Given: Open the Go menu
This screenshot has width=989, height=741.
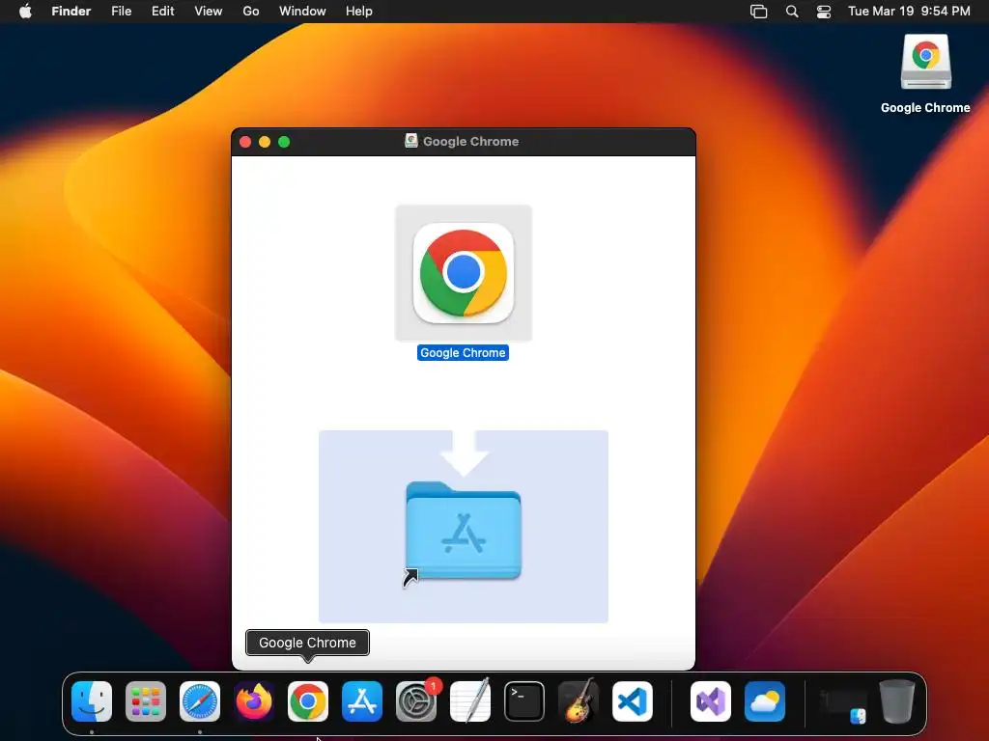Looking at the screenshot, I should tap(251, 12).
